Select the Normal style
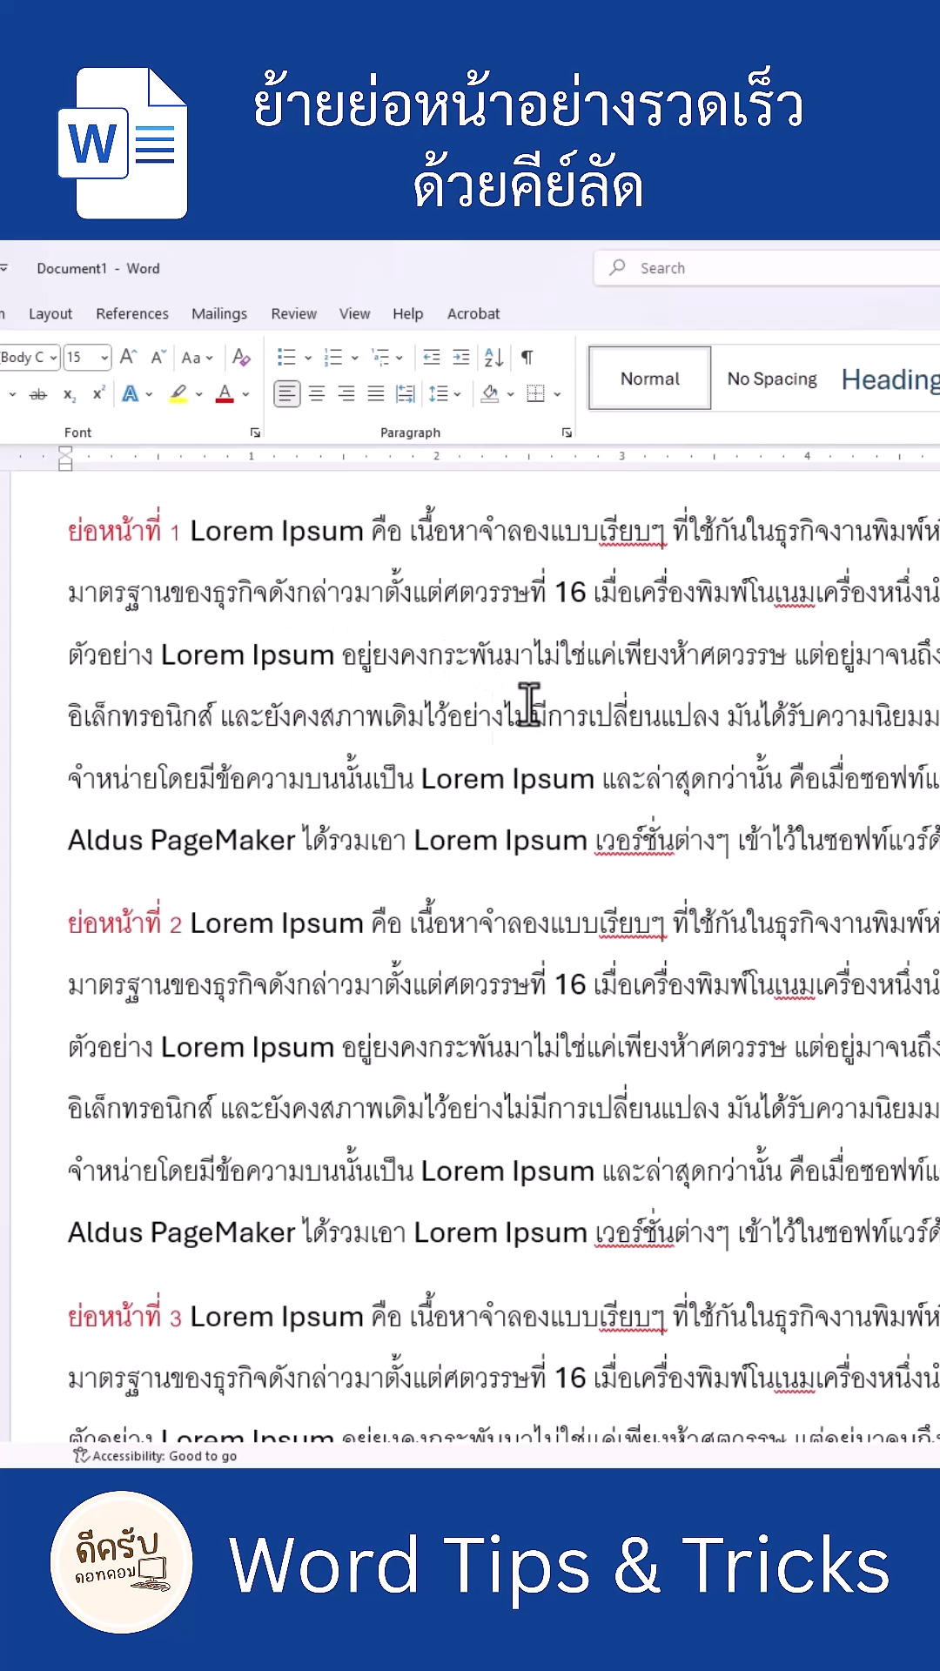Screen dimensions: 940x1671 650,379
